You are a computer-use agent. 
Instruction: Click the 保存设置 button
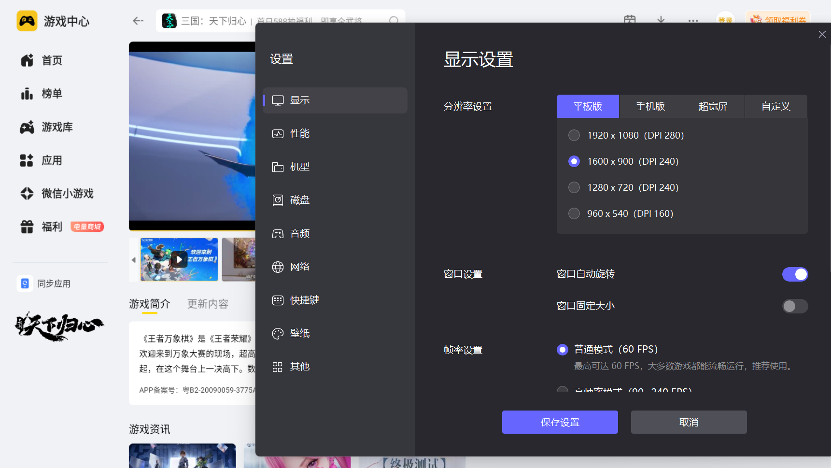(x=560, y=423)
